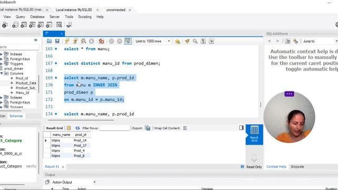The width and height of the screenshot is (338, 190).
Task: Click the stop query execution icon
Action: click(91, 41)
